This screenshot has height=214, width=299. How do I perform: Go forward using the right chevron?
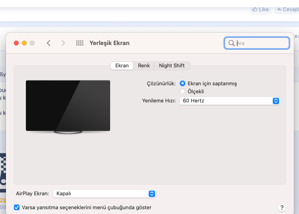point(63,43)
